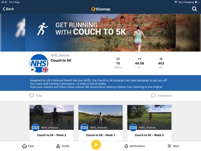The image size is (201, 151).
Task: Open Couch to 5K - Week 1 video
Action: point(100,123)
